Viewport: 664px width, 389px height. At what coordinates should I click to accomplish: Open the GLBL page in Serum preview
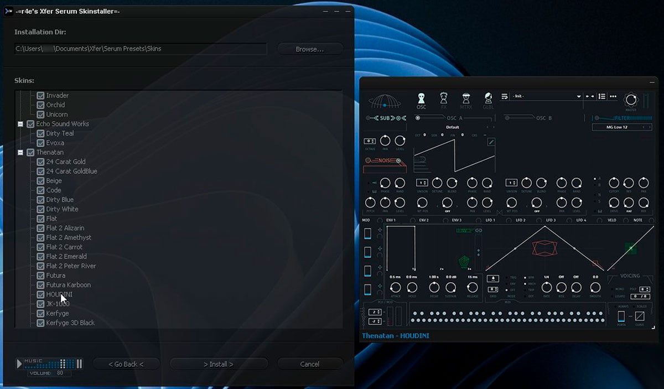coord(488,100)
